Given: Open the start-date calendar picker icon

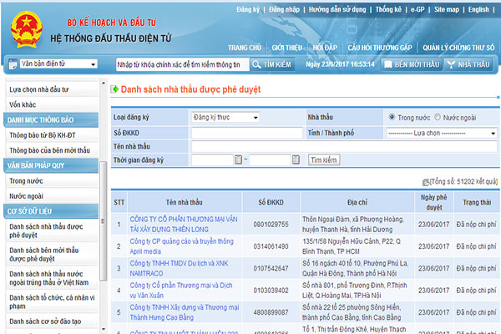Looking at the screenshot, I should click(x=237, y=159).
